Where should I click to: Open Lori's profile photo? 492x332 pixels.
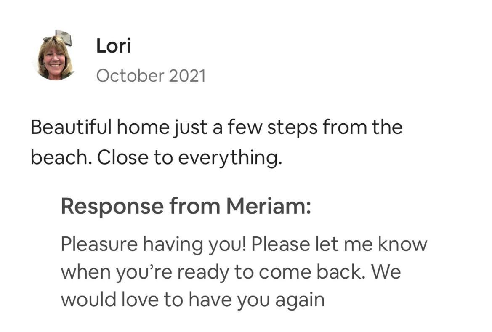tap(55, 56)
